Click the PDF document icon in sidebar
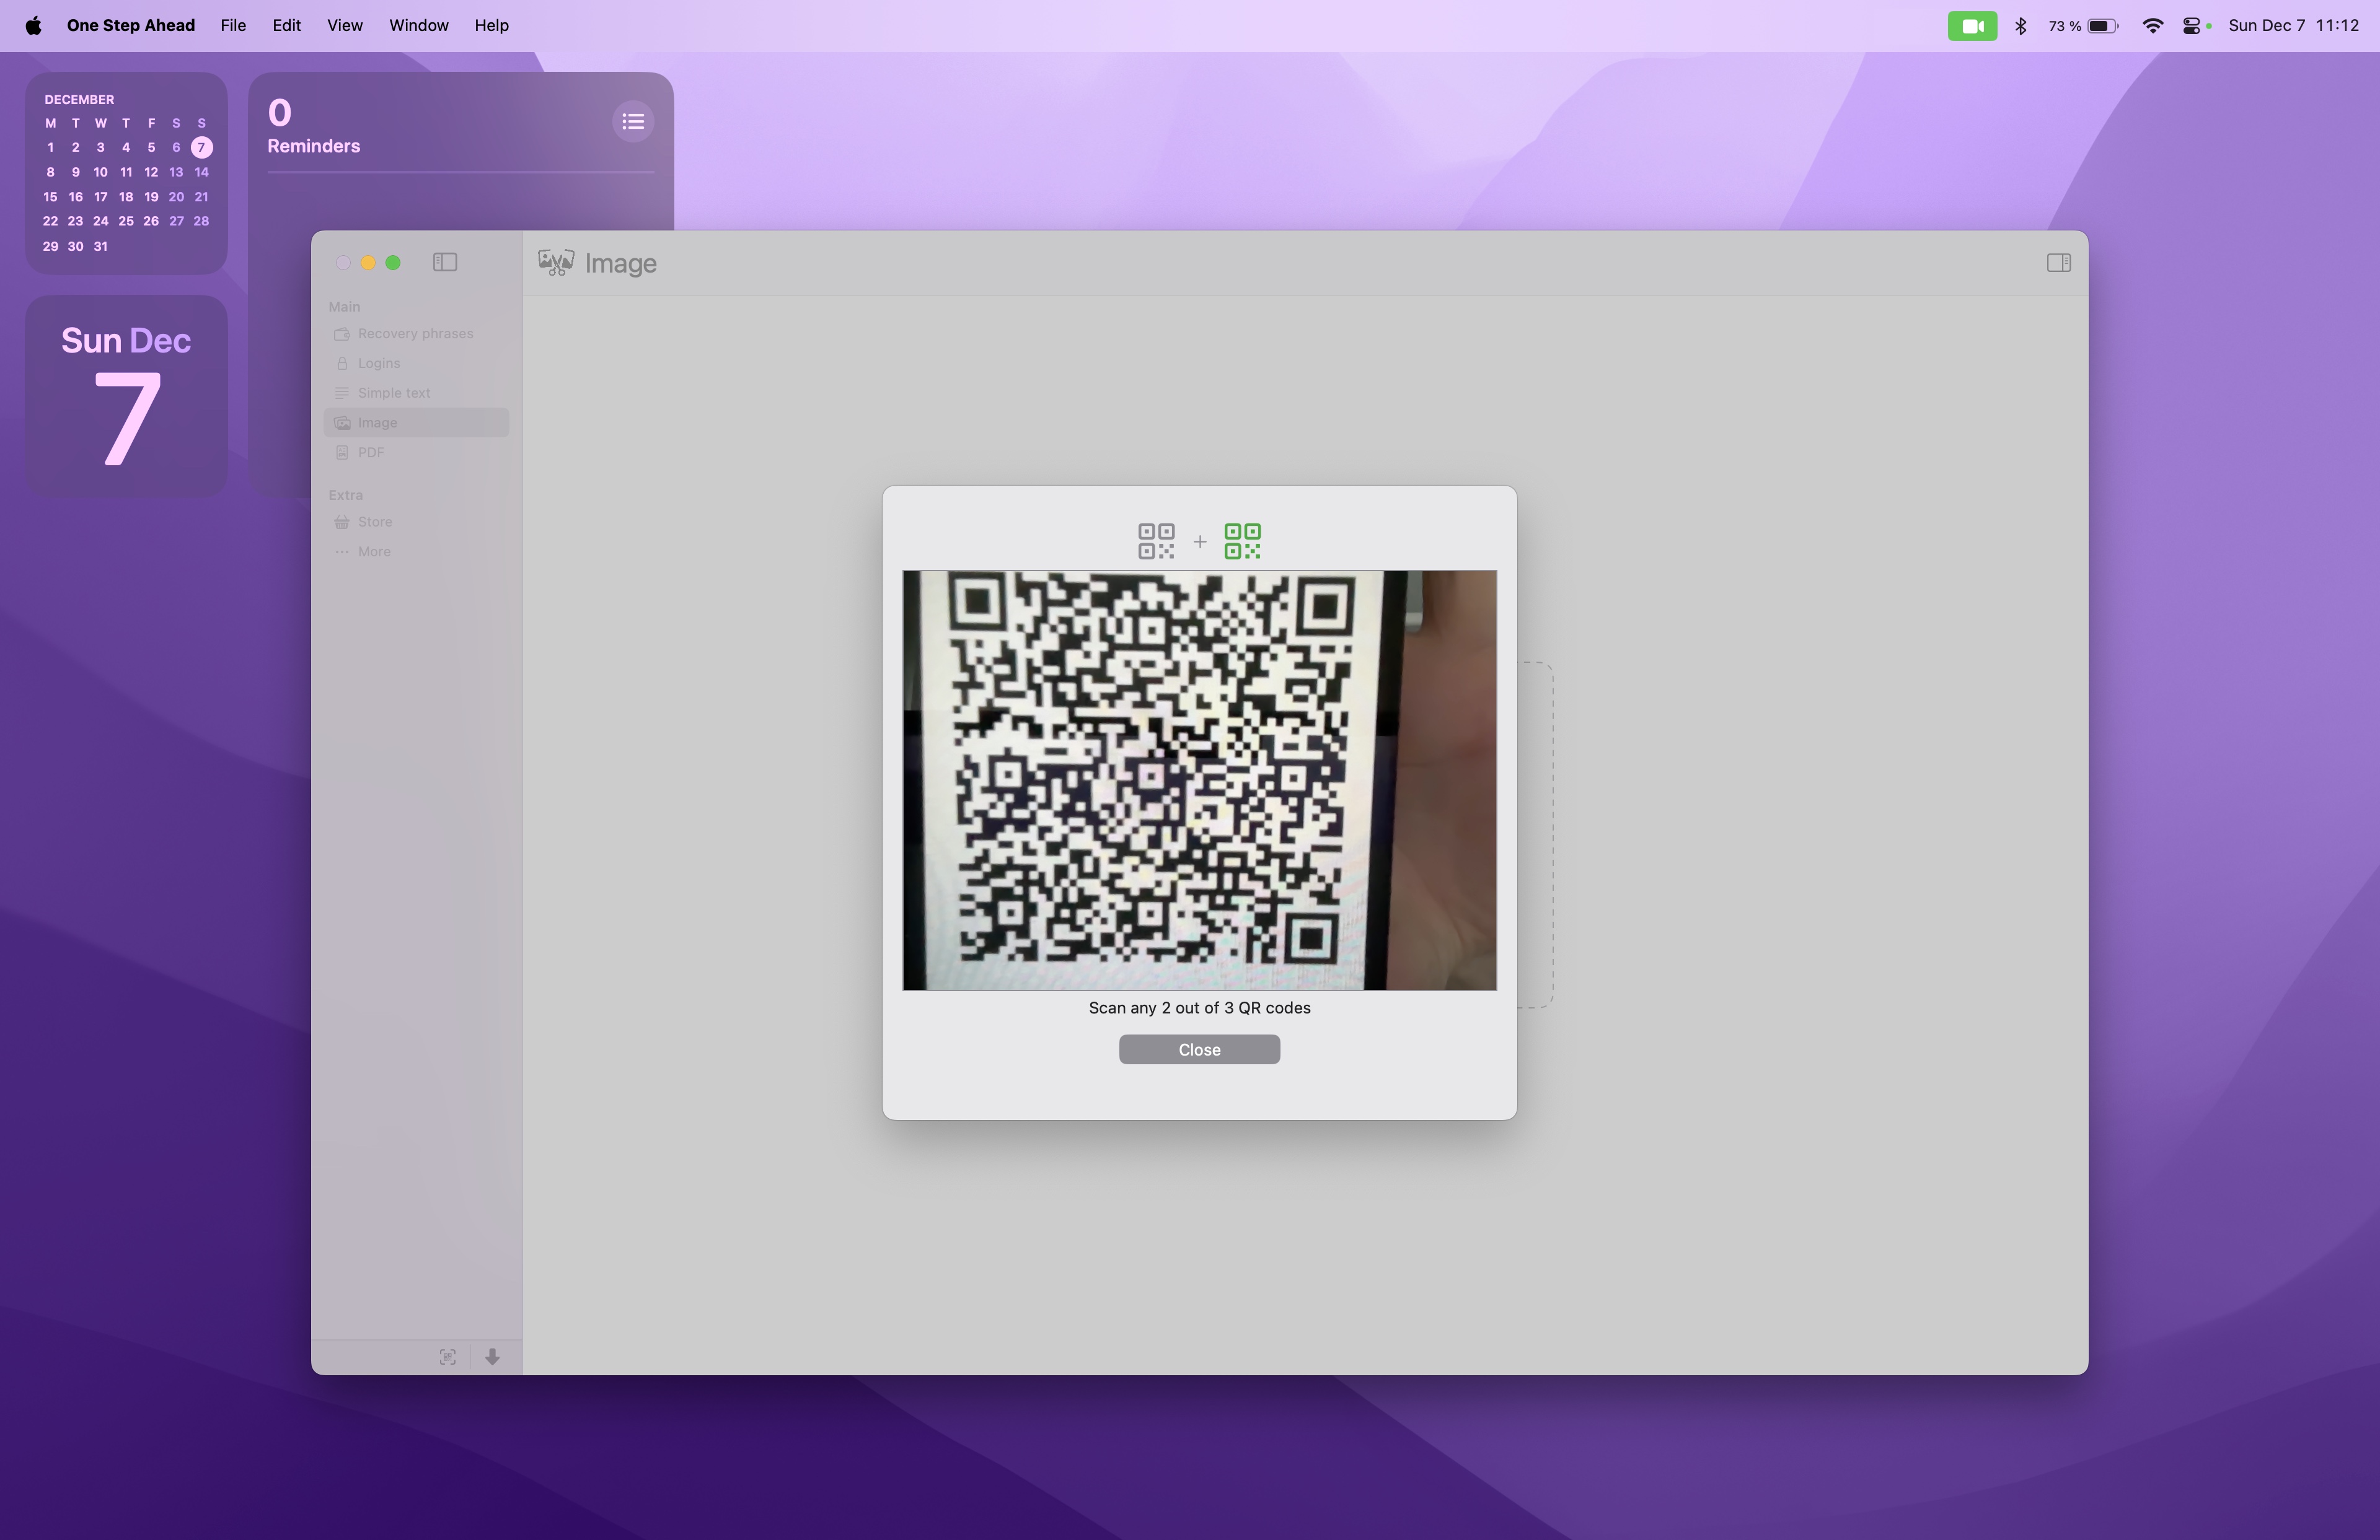 [x=342, y=452]
